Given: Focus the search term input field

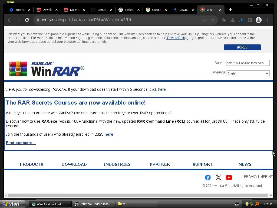Looking at the screenshot, I should tap(248, 63).
